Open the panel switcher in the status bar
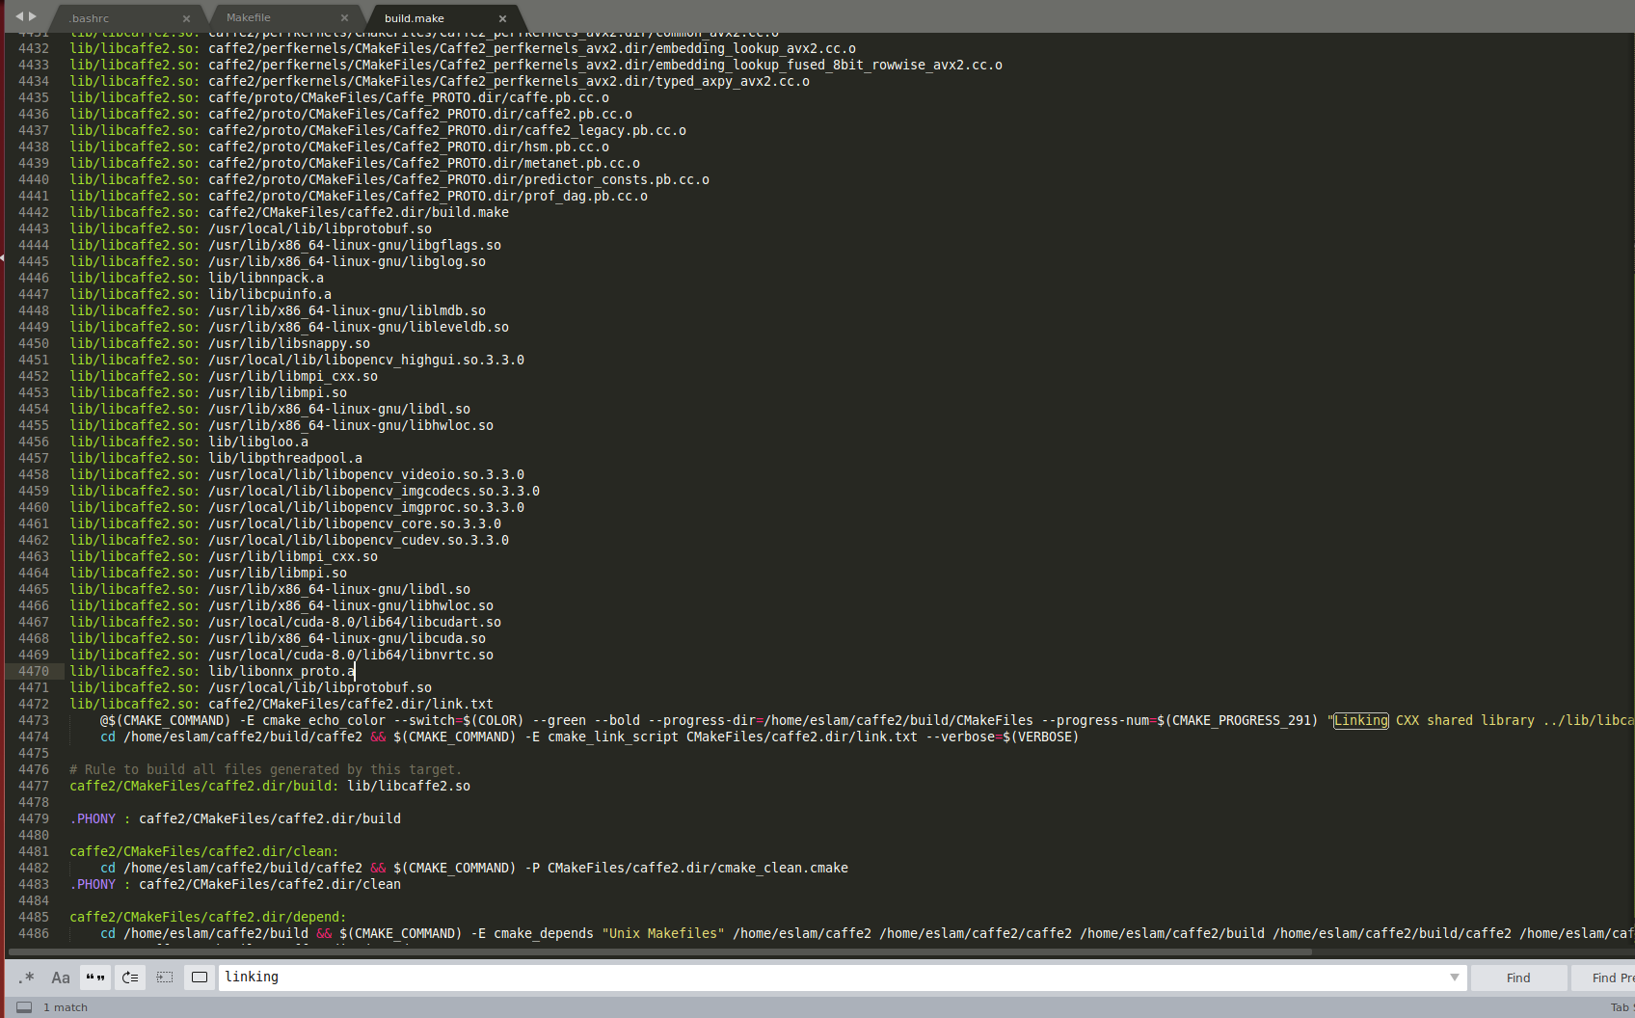The width and height of the screenshot is (1635, 1018). pyautogui.click(x=23, y=1006)
